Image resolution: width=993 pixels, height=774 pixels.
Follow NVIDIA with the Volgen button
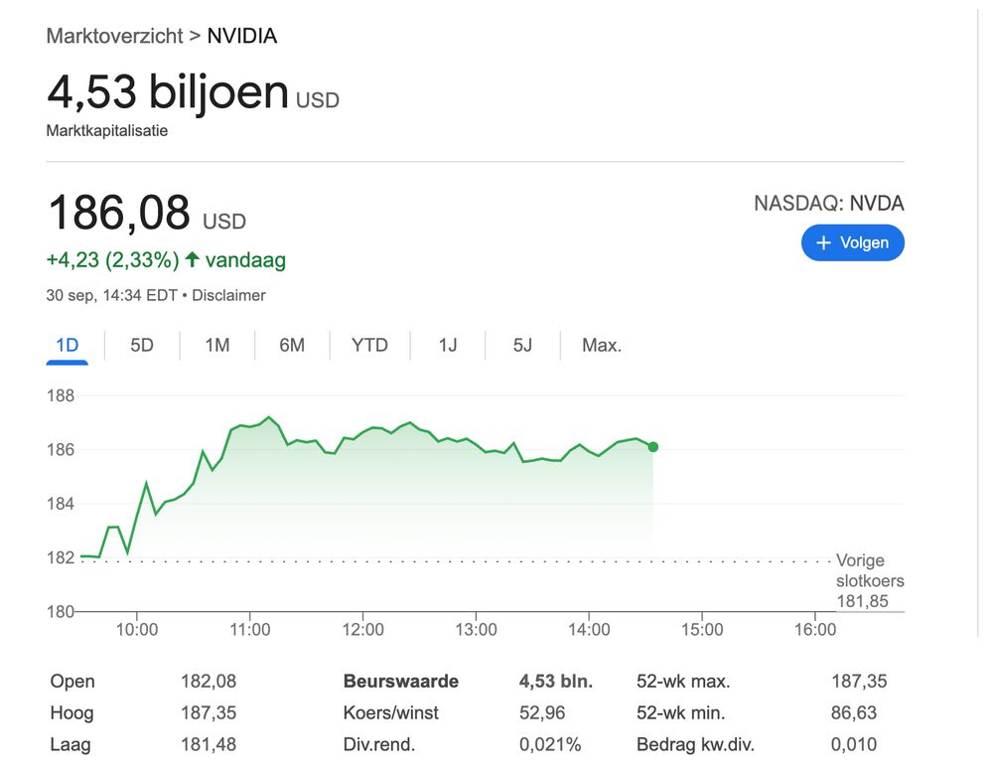[852, 243]
